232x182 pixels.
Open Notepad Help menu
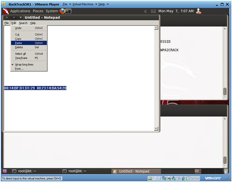(33, 23)
